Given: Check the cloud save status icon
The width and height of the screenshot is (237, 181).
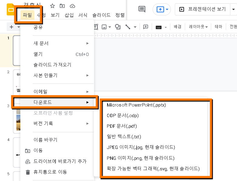Looking at the screenshot, I should click(x=73, y=6).
